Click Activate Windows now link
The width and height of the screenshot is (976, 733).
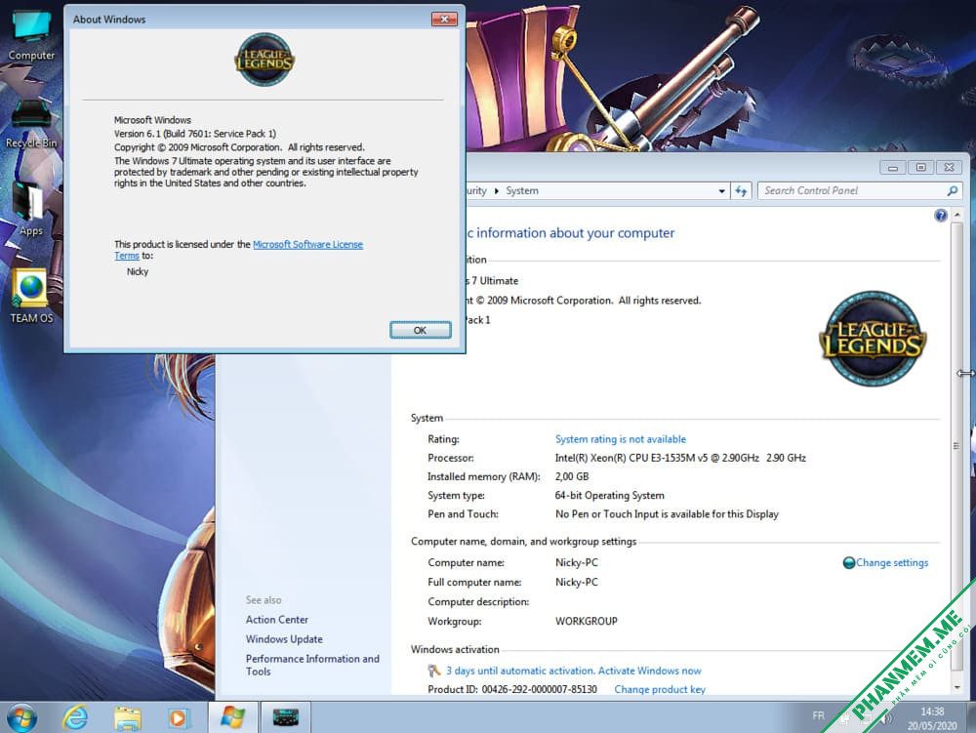[x=649, y=671]
